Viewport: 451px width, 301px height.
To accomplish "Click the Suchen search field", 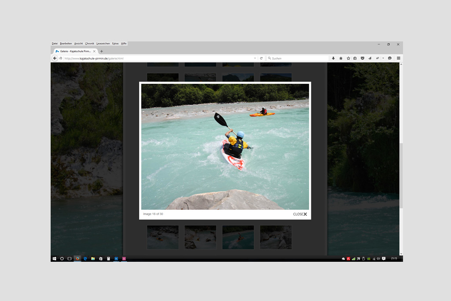I will click(297, 58).
